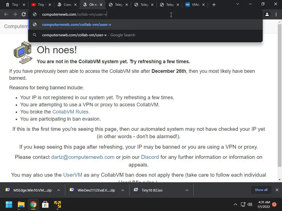Click the site info globe icon in address bar
This screenshot has height=211, width=282.
(35, 14)
